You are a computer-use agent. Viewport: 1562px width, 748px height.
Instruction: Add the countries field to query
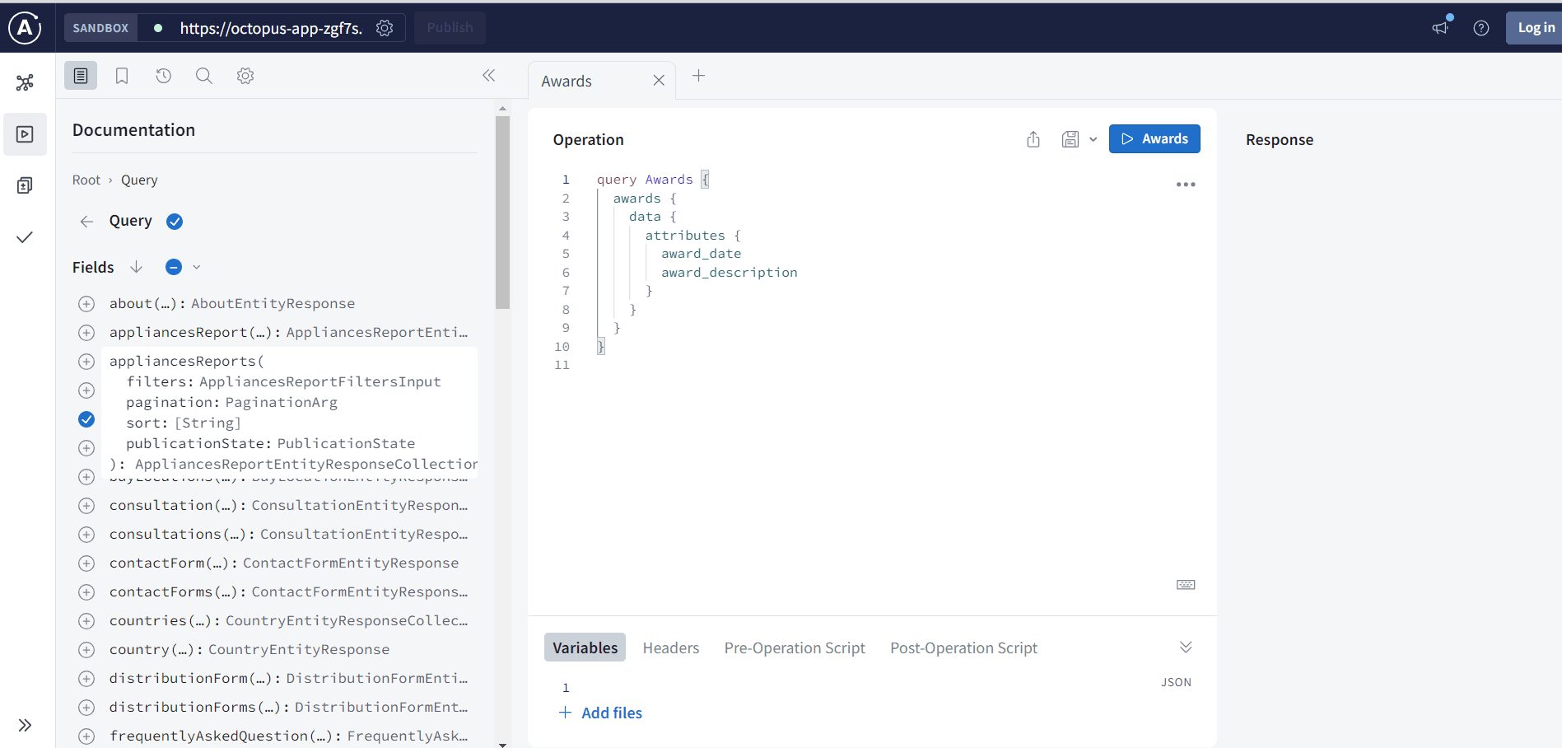pyautogui.click(x=86, y=621)
